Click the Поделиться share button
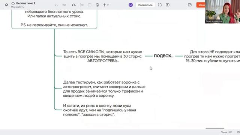The image size is (240, 135). point(145,5)
